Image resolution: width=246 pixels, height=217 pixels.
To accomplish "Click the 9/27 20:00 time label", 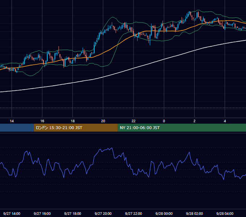I will point(103,213).
